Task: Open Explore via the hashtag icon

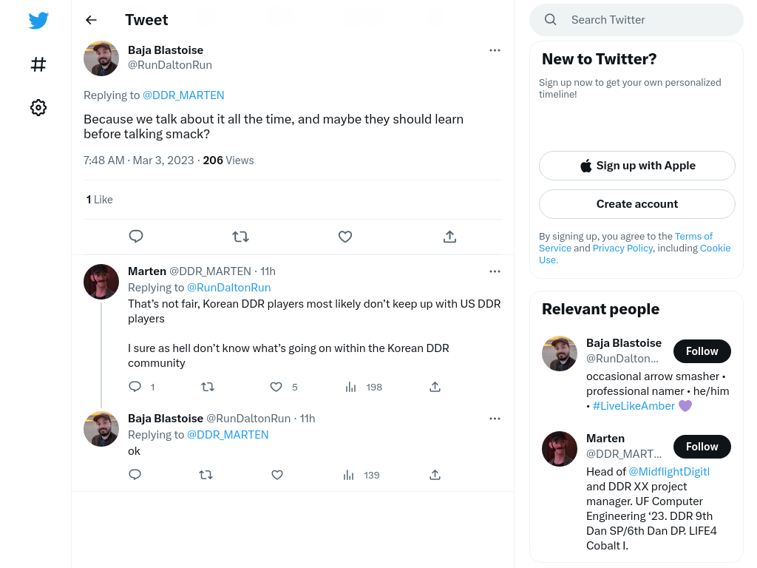Action: [x=38, y=64]
